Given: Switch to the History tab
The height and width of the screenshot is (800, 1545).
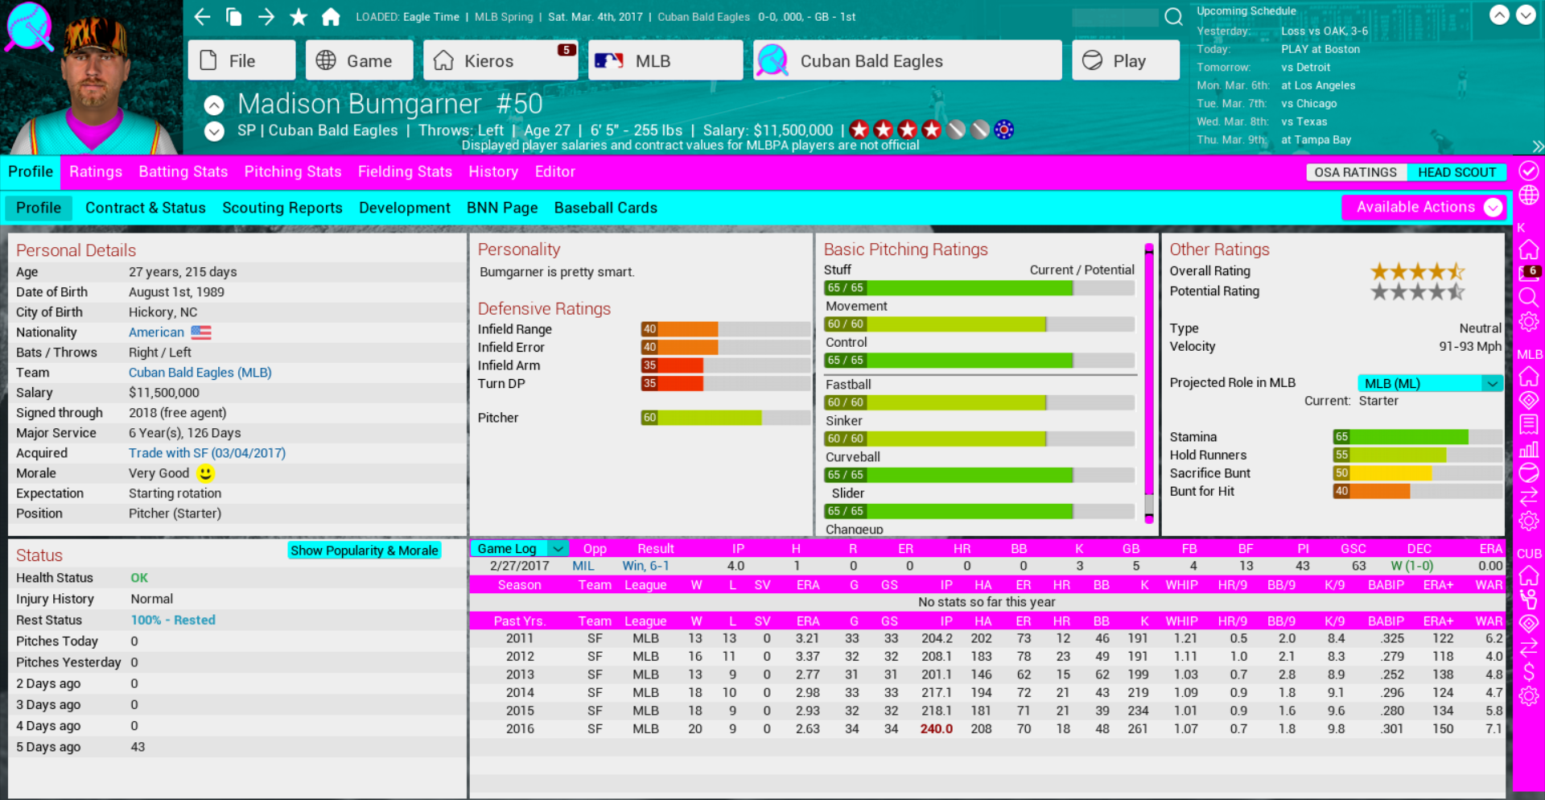Looking at the screenshot, I should pyautogui.click(x=493, y=171).
